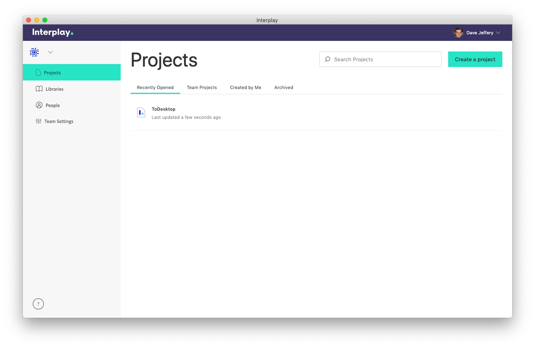Open People via the person icon

point(39,105)
